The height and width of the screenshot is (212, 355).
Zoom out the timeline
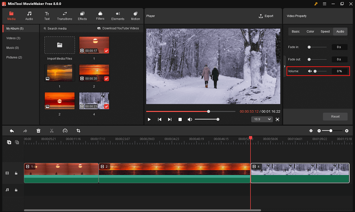click(319, 131)
